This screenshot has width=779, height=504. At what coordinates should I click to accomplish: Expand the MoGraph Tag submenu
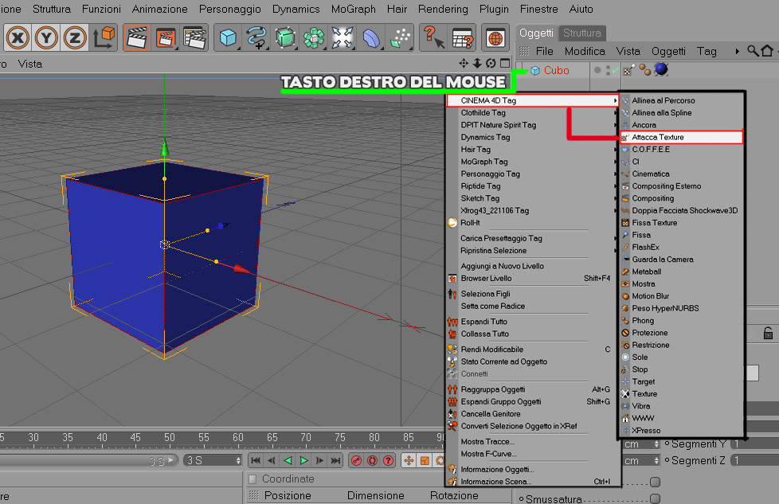click(531, 162)
